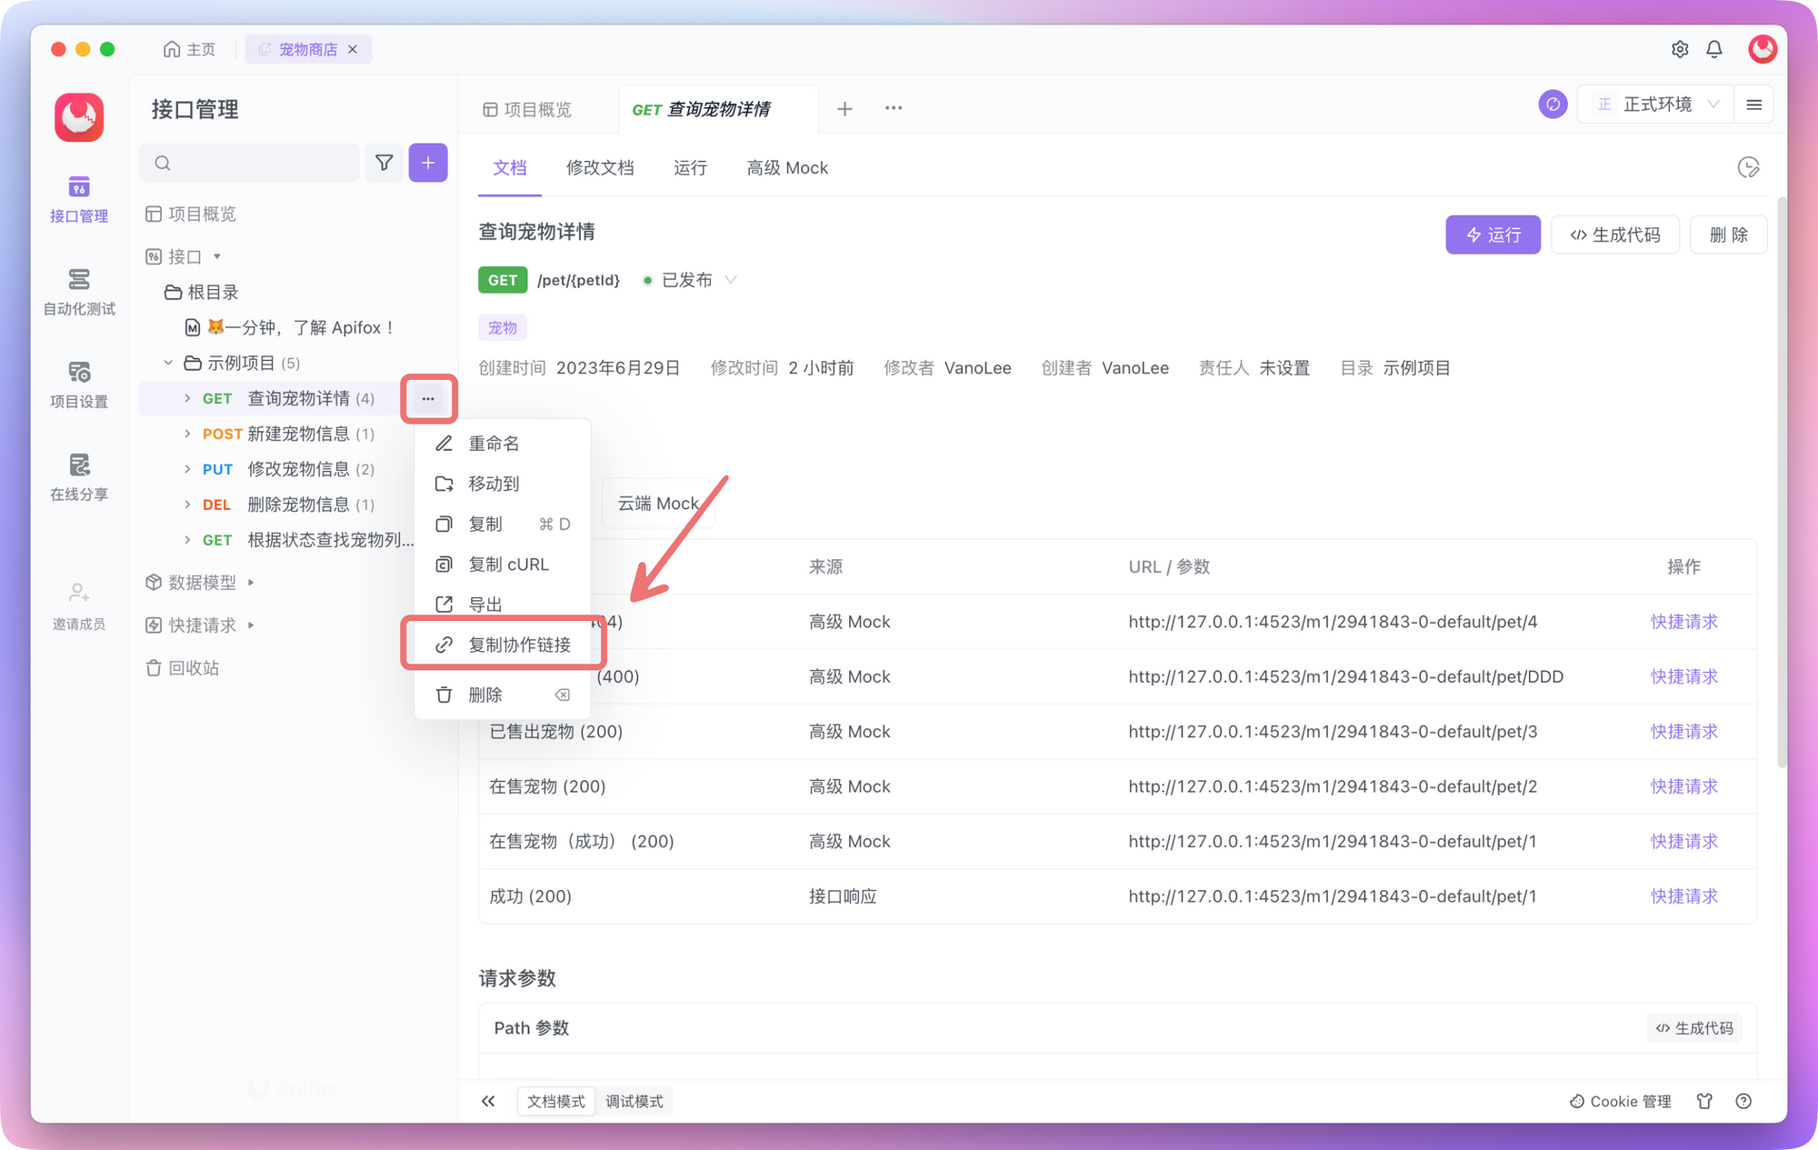Click the shirt theme icon in footer

[1704, 1101]
